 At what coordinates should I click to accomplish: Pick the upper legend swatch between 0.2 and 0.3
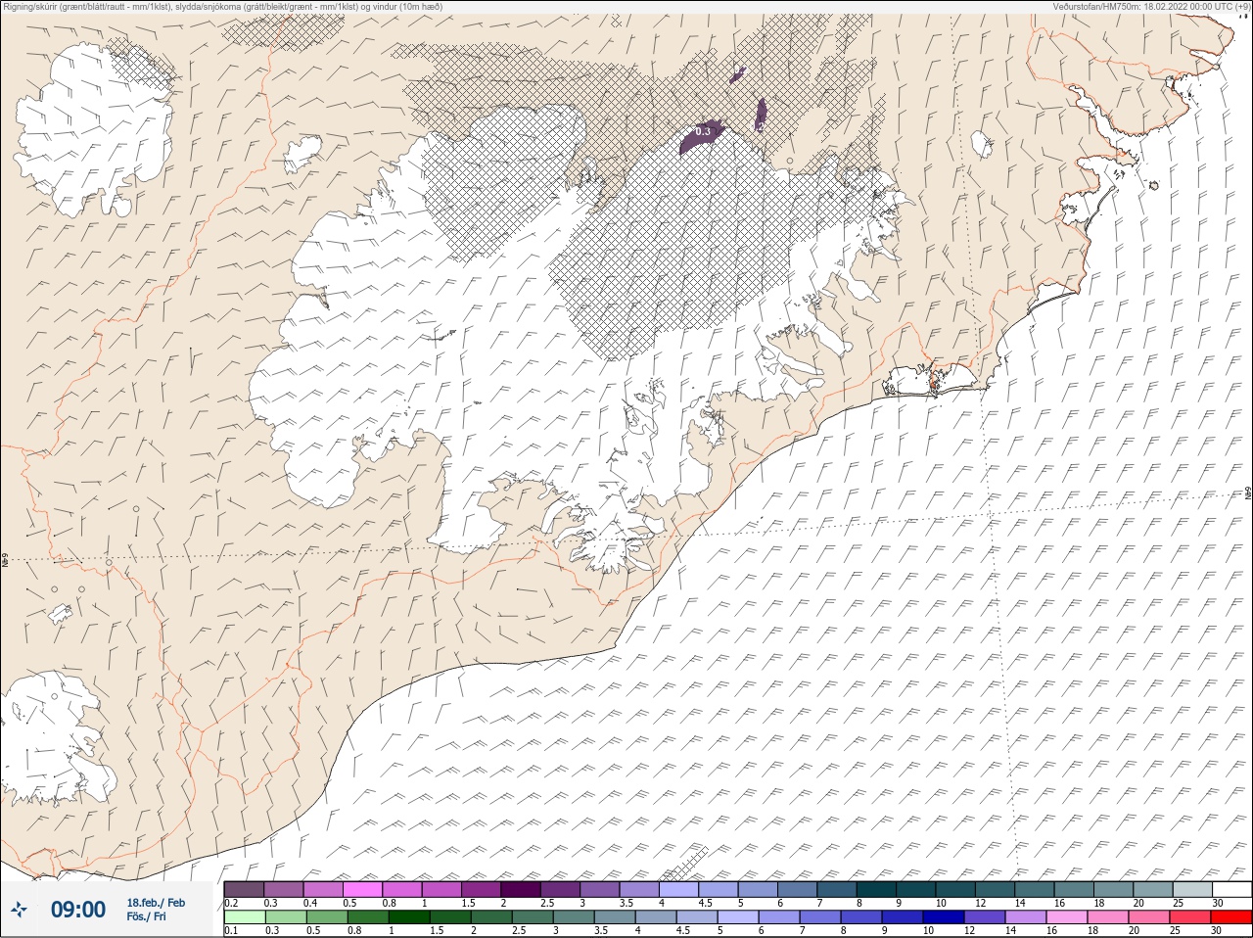[x=244, y=889]
